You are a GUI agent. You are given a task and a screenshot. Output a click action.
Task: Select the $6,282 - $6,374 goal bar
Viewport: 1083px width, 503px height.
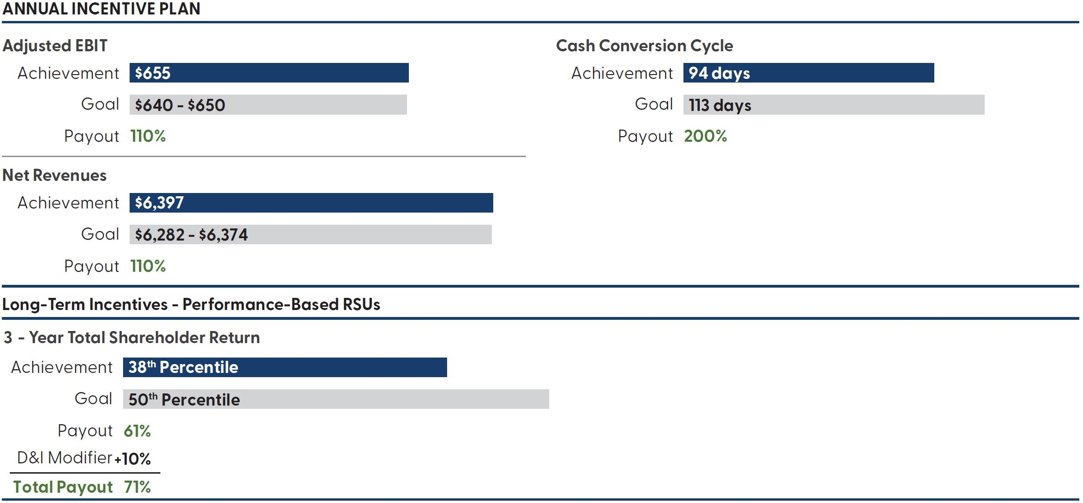[310, 234]
